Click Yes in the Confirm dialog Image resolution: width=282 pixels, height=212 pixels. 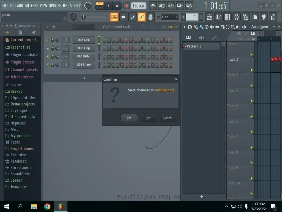pos(129,118)
